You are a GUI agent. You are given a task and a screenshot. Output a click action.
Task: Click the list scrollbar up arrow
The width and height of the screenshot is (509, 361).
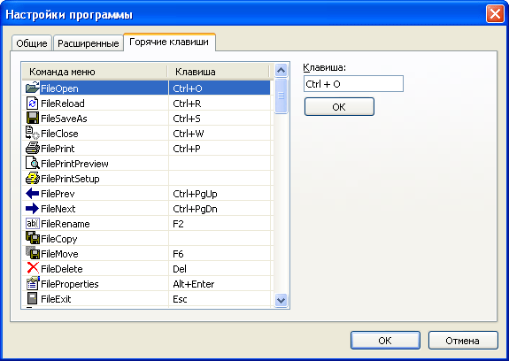(x=281, y=70)
